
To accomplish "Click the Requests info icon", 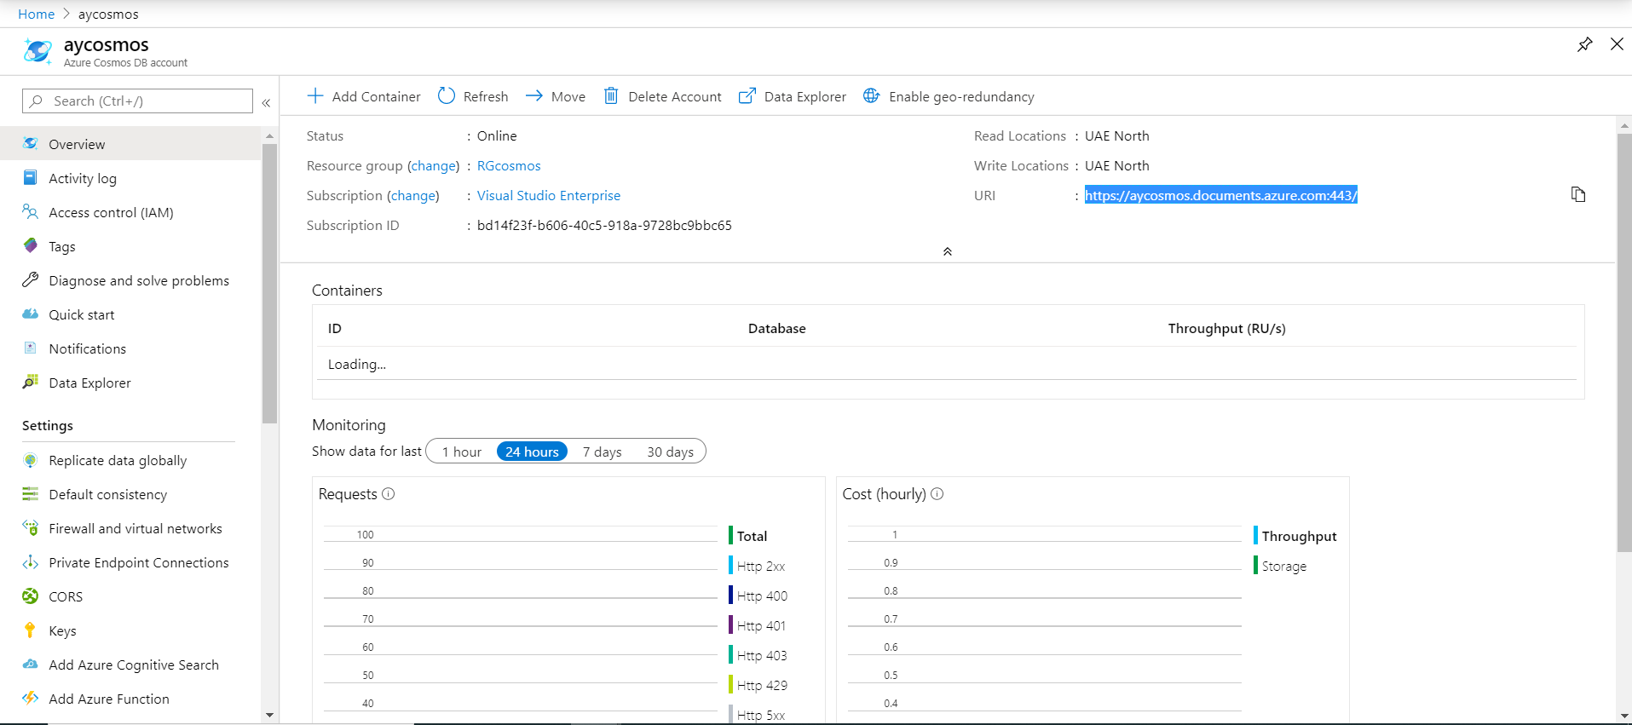I will coord(389,494).
